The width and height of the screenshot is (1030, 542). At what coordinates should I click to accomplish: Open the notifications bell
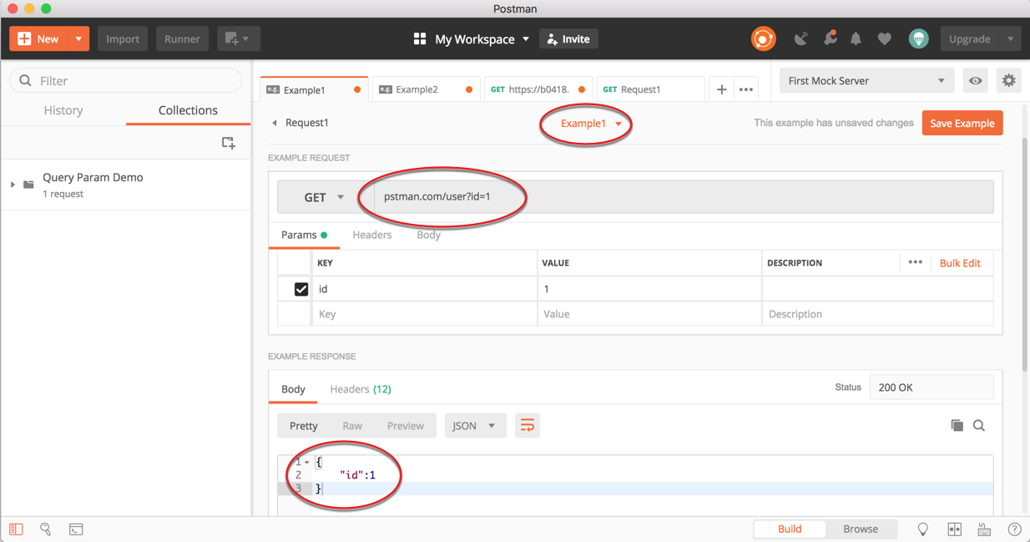tap(856, 38)
